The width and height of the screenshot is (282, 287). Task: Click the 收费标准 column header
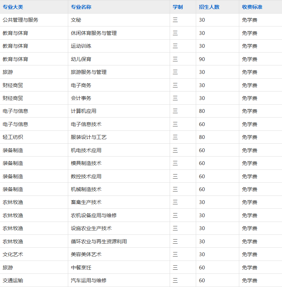(252, 7)
